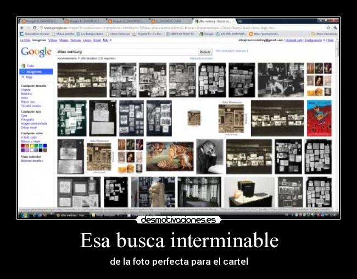357x279 pixels.
Task: Open the red cartoon poster thumbnail
Action: [319, 118]
